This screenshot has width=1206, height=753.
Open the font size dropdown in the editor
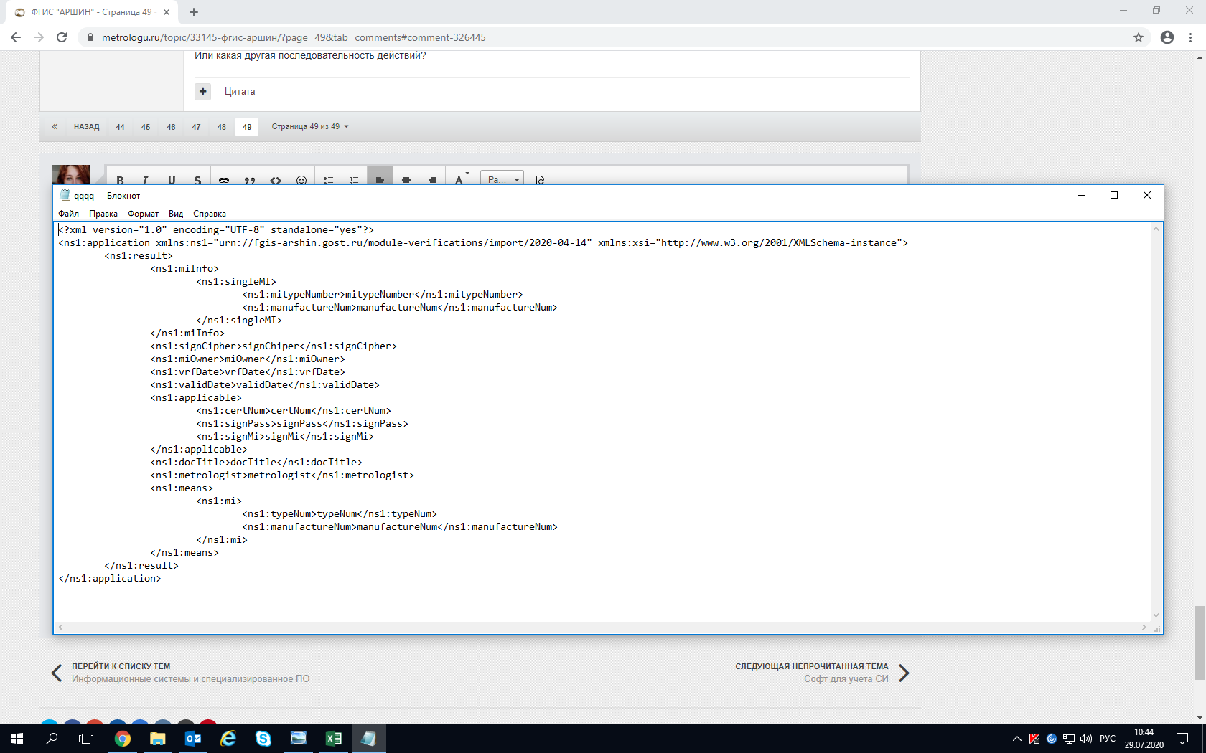coord(502,179)
